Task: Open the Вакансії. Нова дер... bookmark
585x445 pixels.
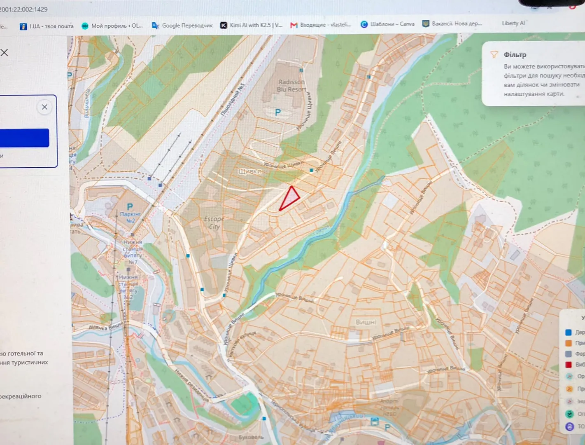Action: 452,23
